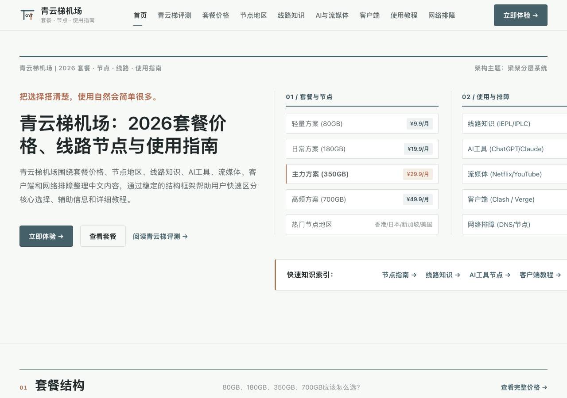Open 线路知识 (IEPL/IPLC) card
Image resolution: width=567 pixels, height=398 pixels.
point(514,124)
